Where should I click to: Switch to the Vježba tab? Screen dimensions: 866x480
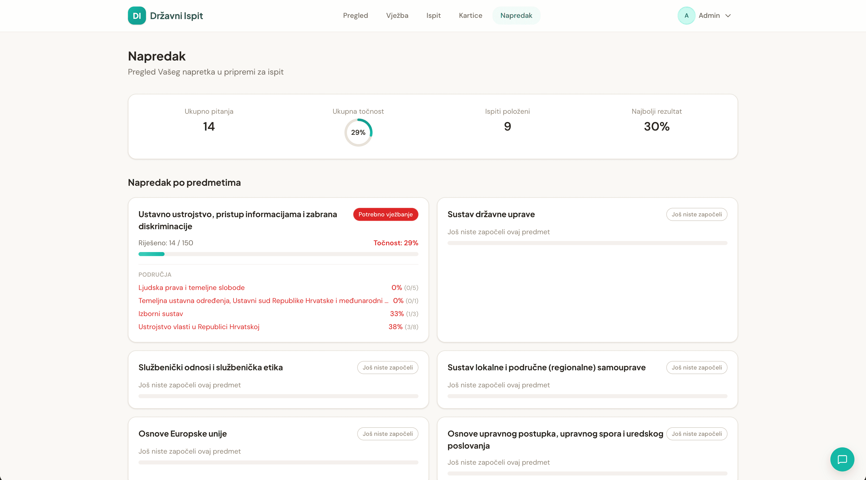pos(397,16)
